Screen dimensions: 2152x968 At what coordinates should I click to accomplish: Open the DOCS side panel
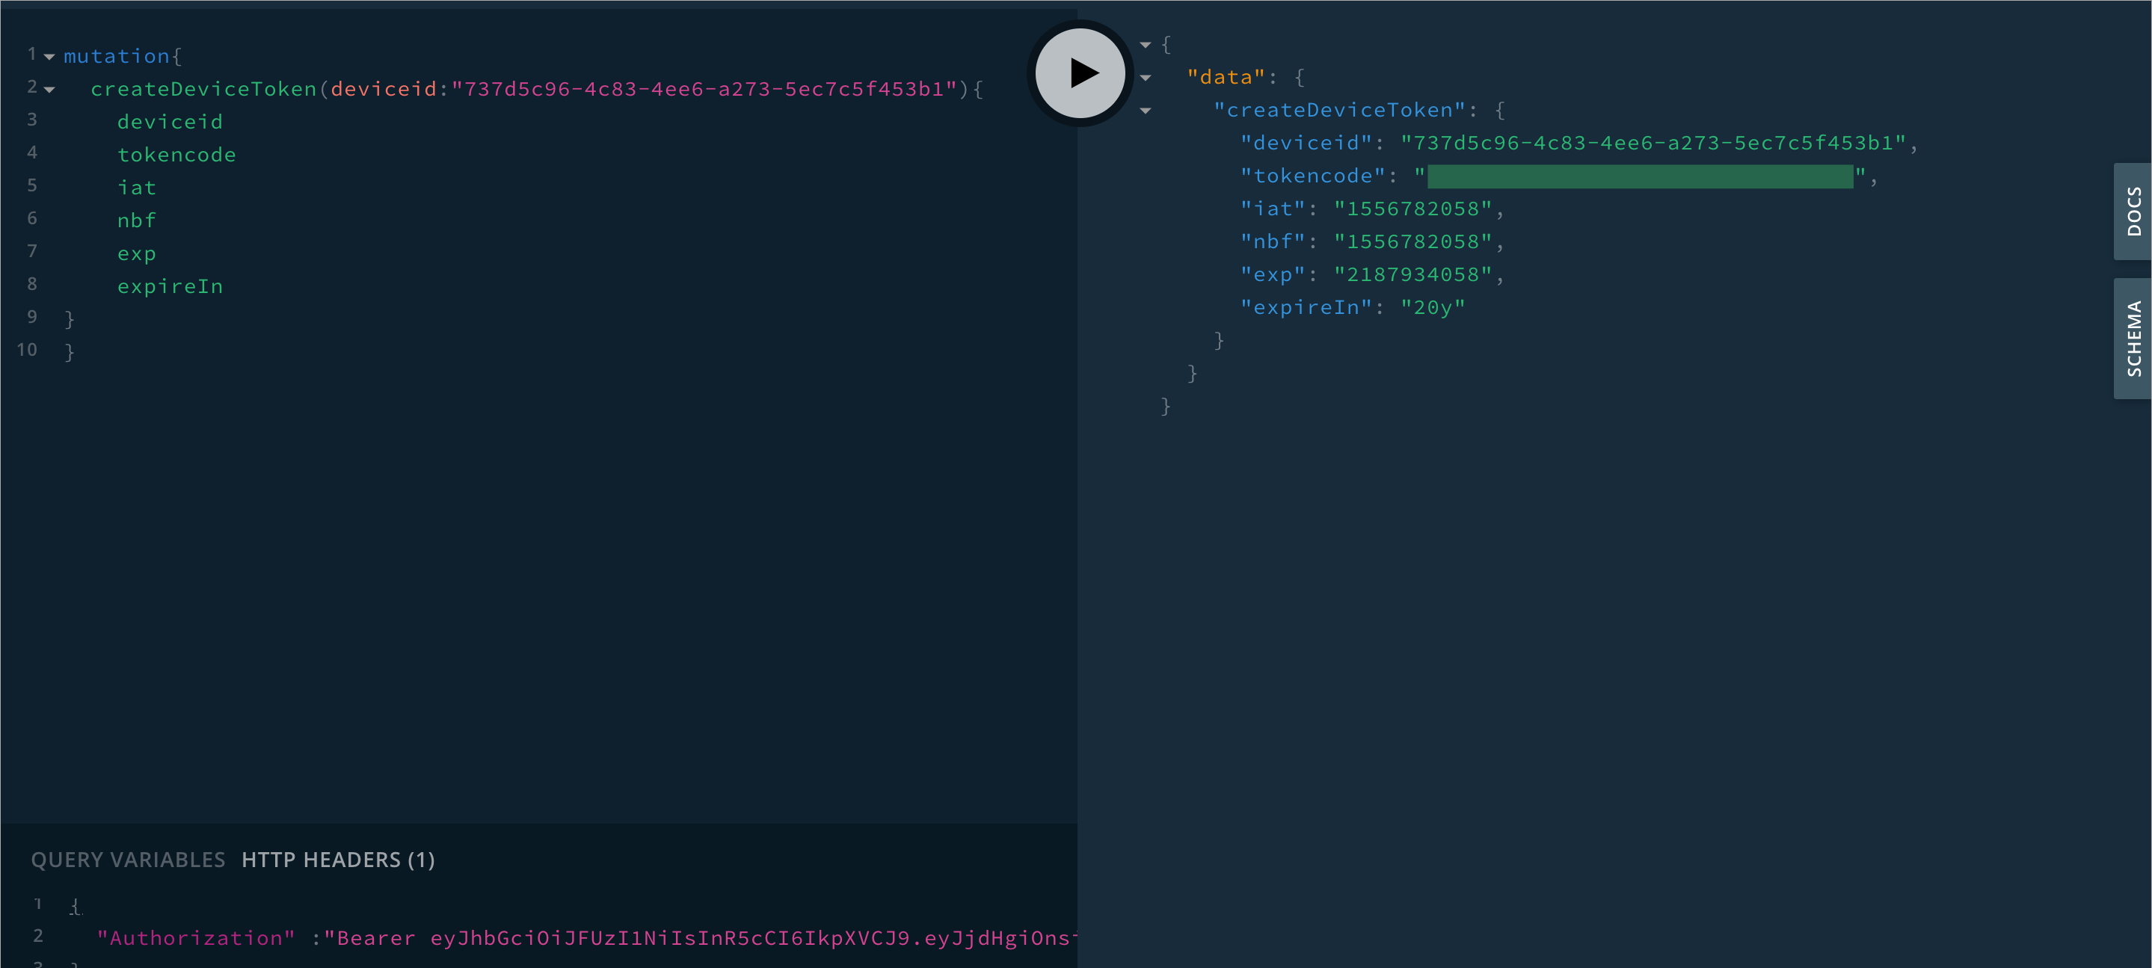click(2133, 212)
